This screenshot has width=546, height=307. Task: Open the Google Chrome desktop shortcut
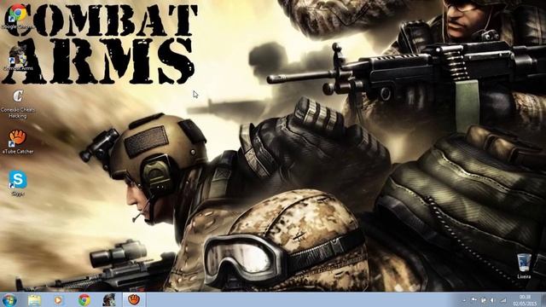point(17,15)
